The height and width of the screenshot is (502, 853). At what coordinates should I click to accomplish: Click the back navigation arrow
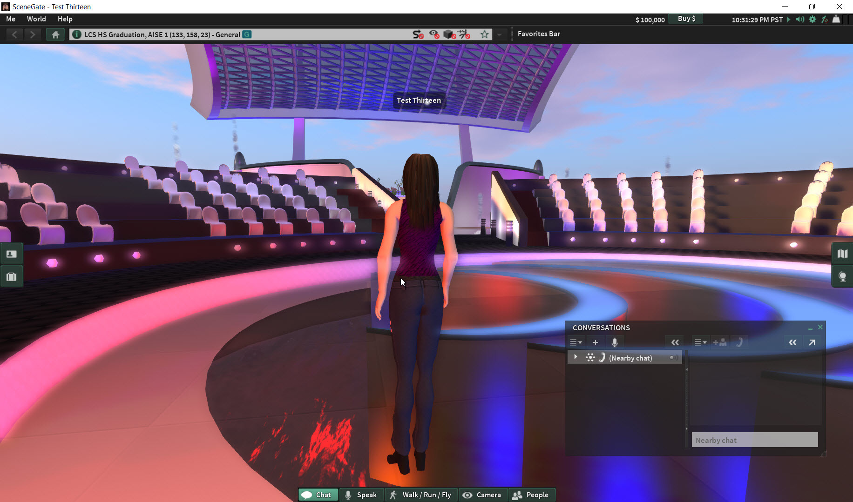(x=14, y=34)
